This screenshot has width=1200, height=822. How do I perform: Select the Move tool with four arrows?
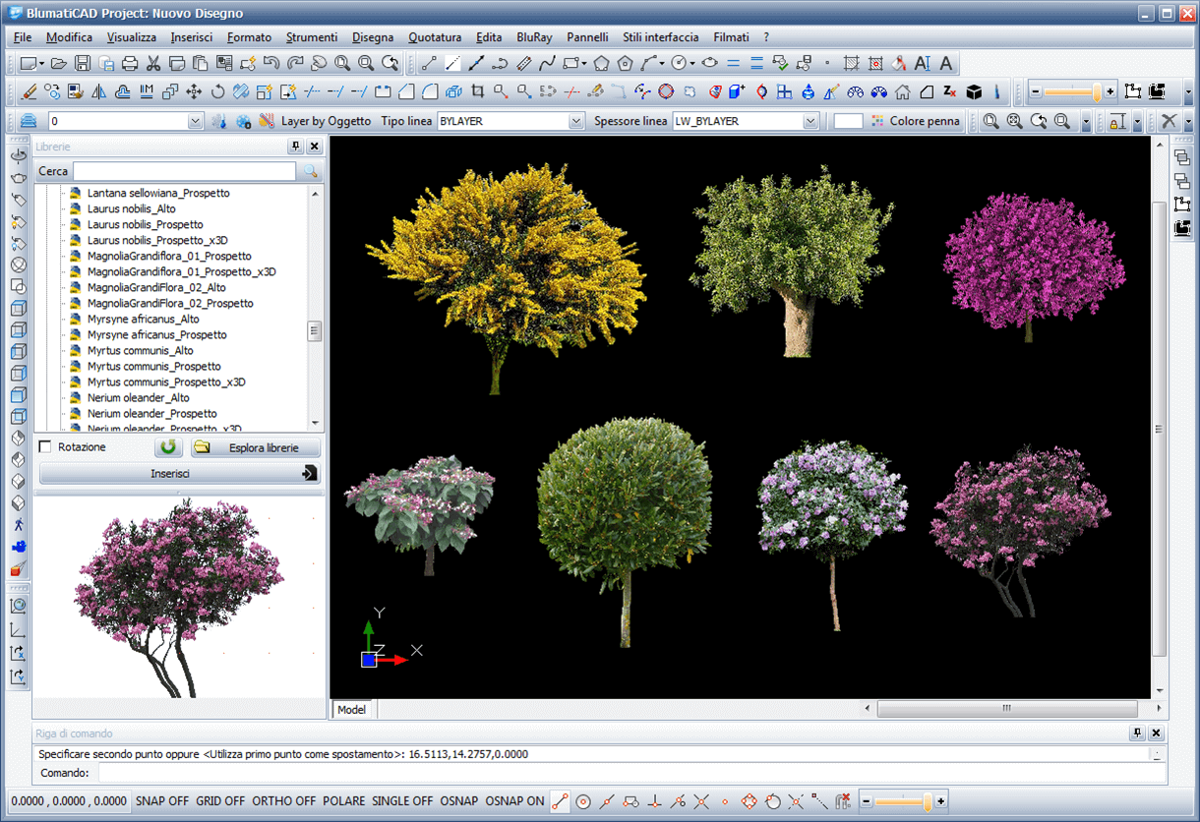194,92
